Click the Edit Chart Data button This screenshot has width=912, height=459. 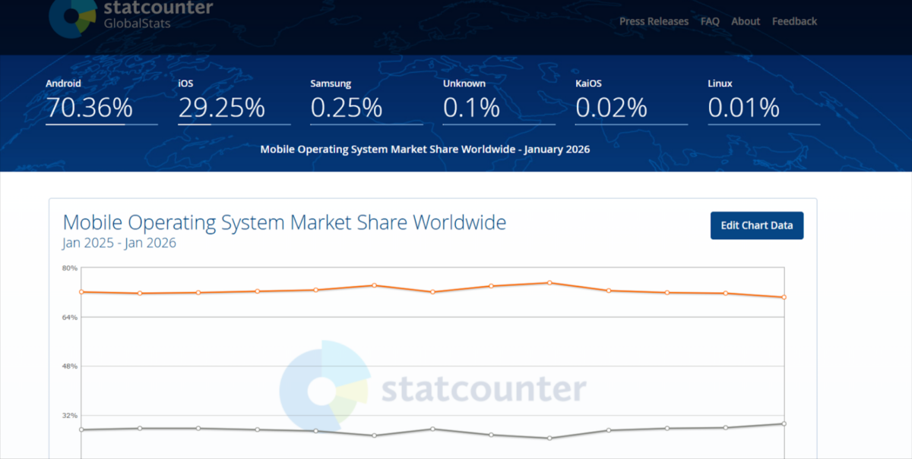(x=756, y=225)
